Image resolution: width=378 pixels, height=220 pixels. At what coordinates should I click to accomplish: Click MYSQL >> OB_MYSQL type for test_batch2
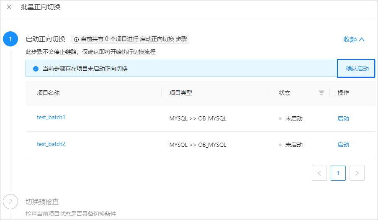click(198, 145)
